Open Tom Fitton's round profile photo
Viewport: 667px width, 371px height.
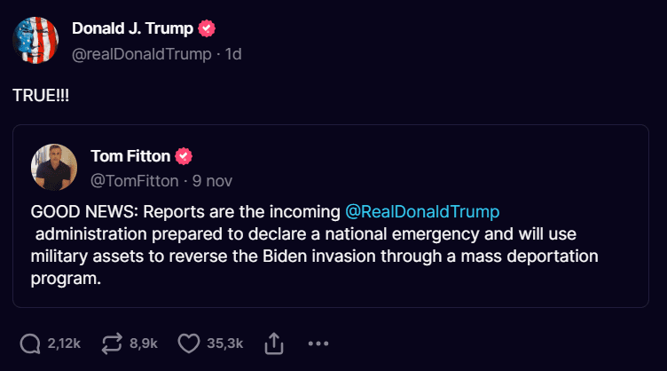[x=54, y=167]
